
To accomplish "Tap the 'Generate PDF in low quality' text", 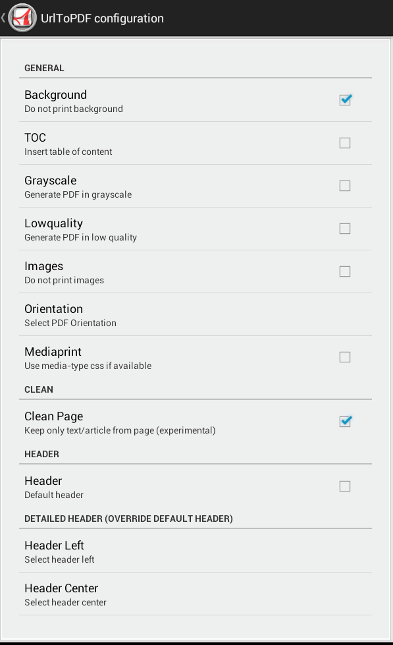I will [x=80, y=237].
